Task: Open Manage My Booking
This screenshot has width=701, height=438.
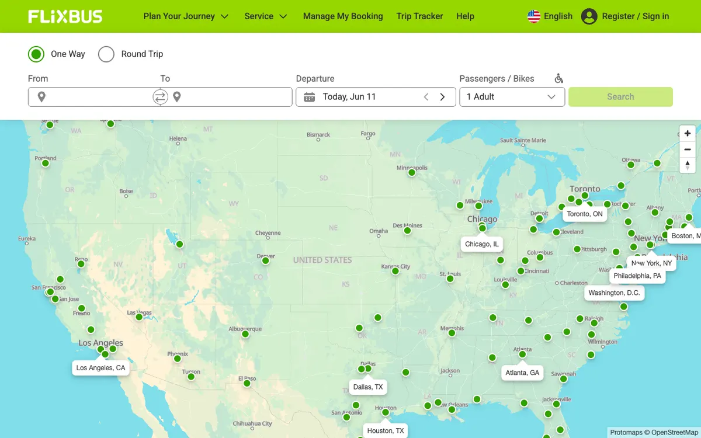Action: (343, 16)
